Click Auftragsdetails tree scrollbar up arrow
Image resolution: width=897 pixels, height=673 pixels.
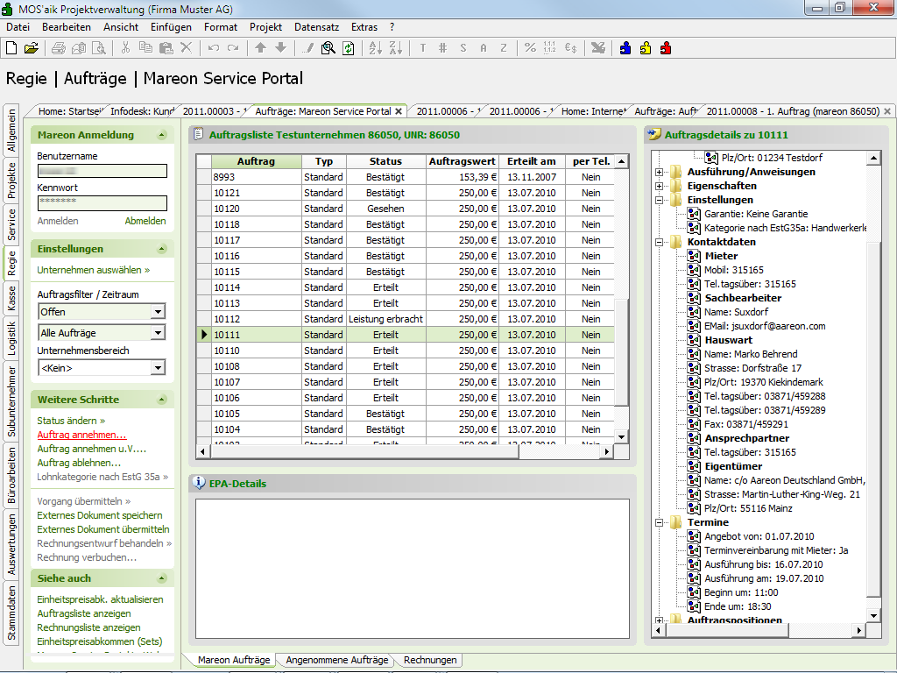(x=873, y=158)
